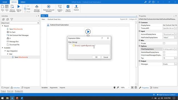178x100 pixels.
Task: Select the DESIGN ribbon tab
Action: (x=14, y=2)
